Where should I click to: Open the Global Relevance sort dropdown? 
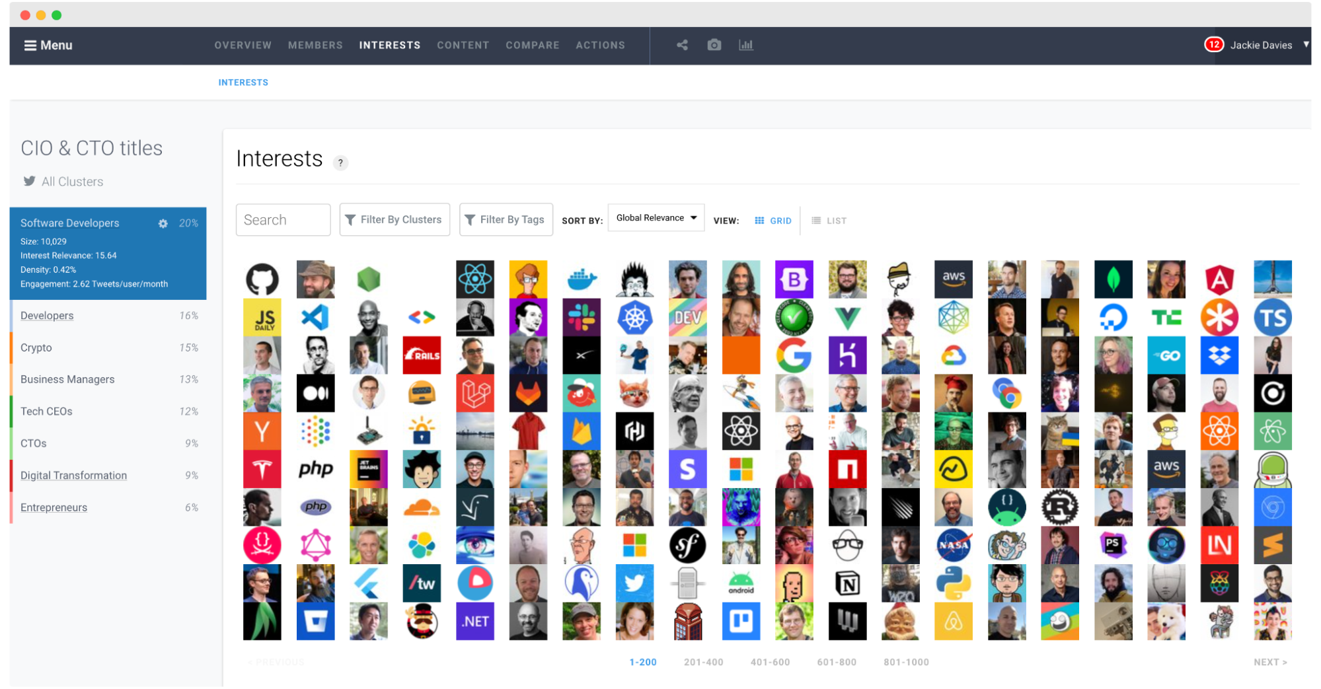656,218
